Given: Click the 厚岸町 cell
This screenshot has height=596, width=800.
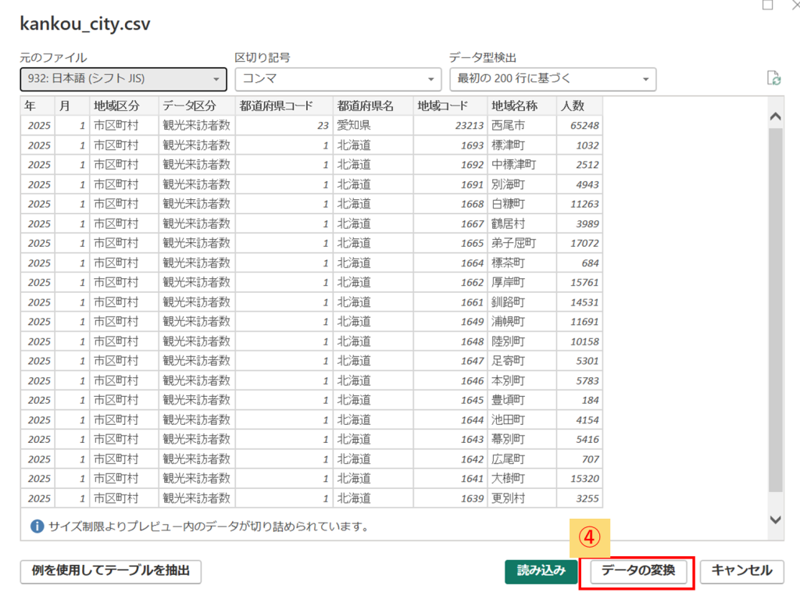Looking at the screenshot, I should (522, 283).
